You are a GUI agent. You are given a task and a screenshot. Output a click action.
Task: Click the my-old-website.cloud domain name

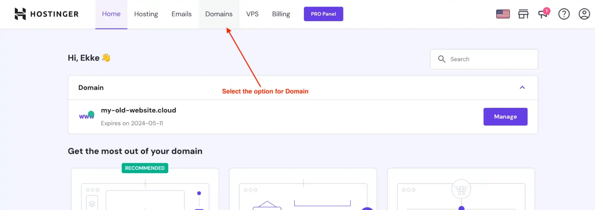click(x=138, y=110)
